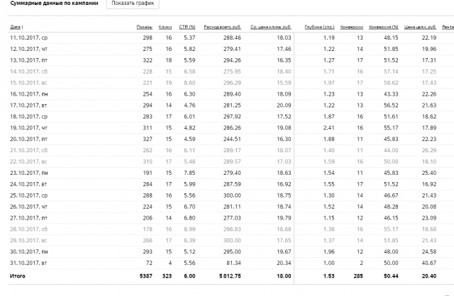Sort by Глубина (стр.) column header
This screenshot has height=296, width=454.
[319, 27]
